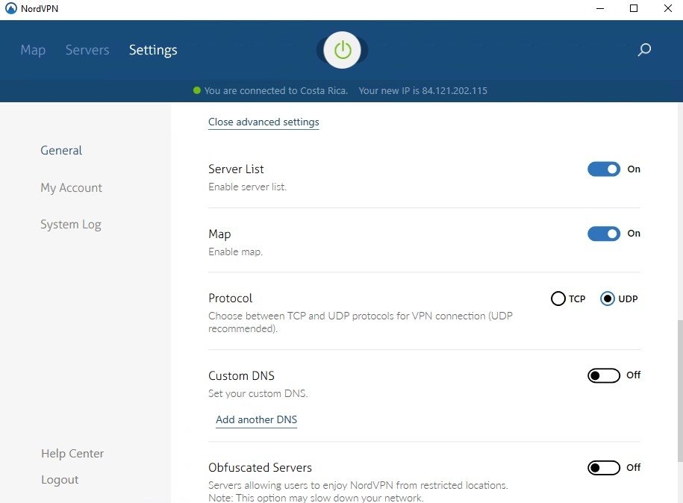
Task: Click the green power disconnect button
Action: click(x=343, y=50)
